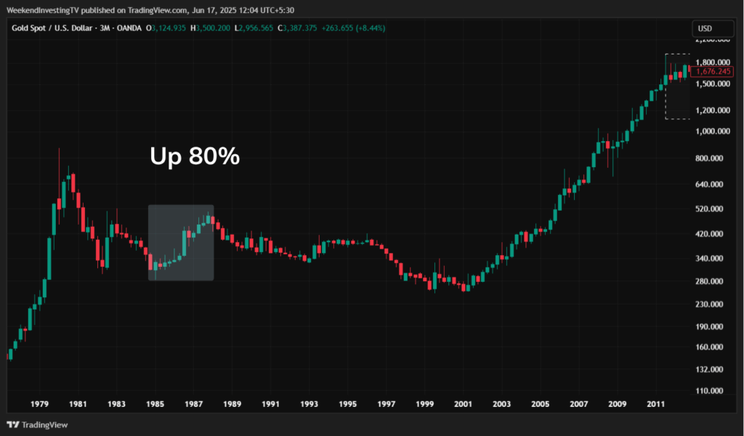Click the 1997 label on the time axis

(387, 404)
